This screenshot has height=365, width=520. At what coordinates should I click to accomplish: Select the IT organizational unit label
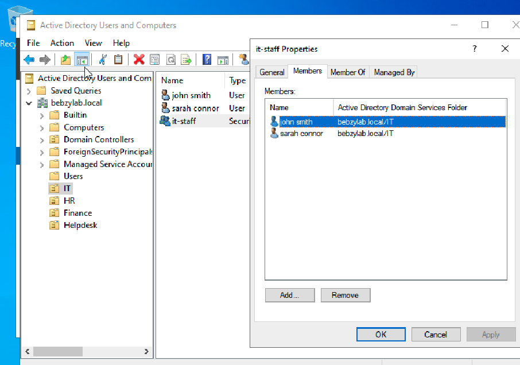click(x=67, y=188)
